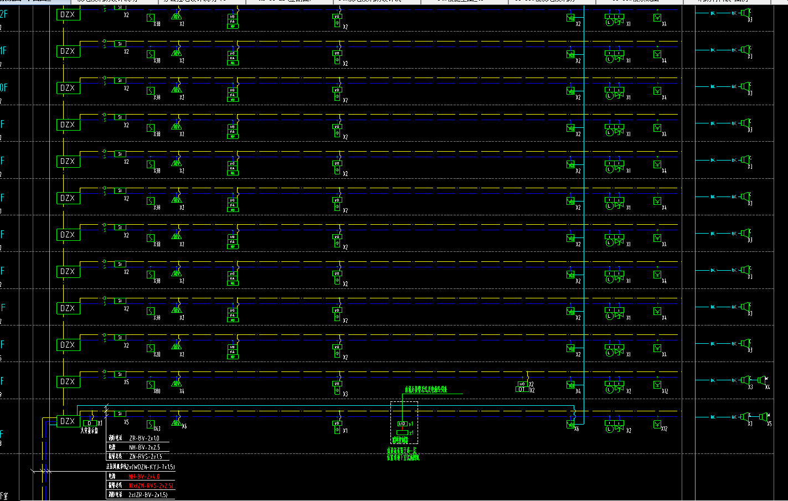Click the text 2x(ZR-BV-2x1.5)
The height and width of the screenshot is (501, 788).
click(x=148, y=495)
